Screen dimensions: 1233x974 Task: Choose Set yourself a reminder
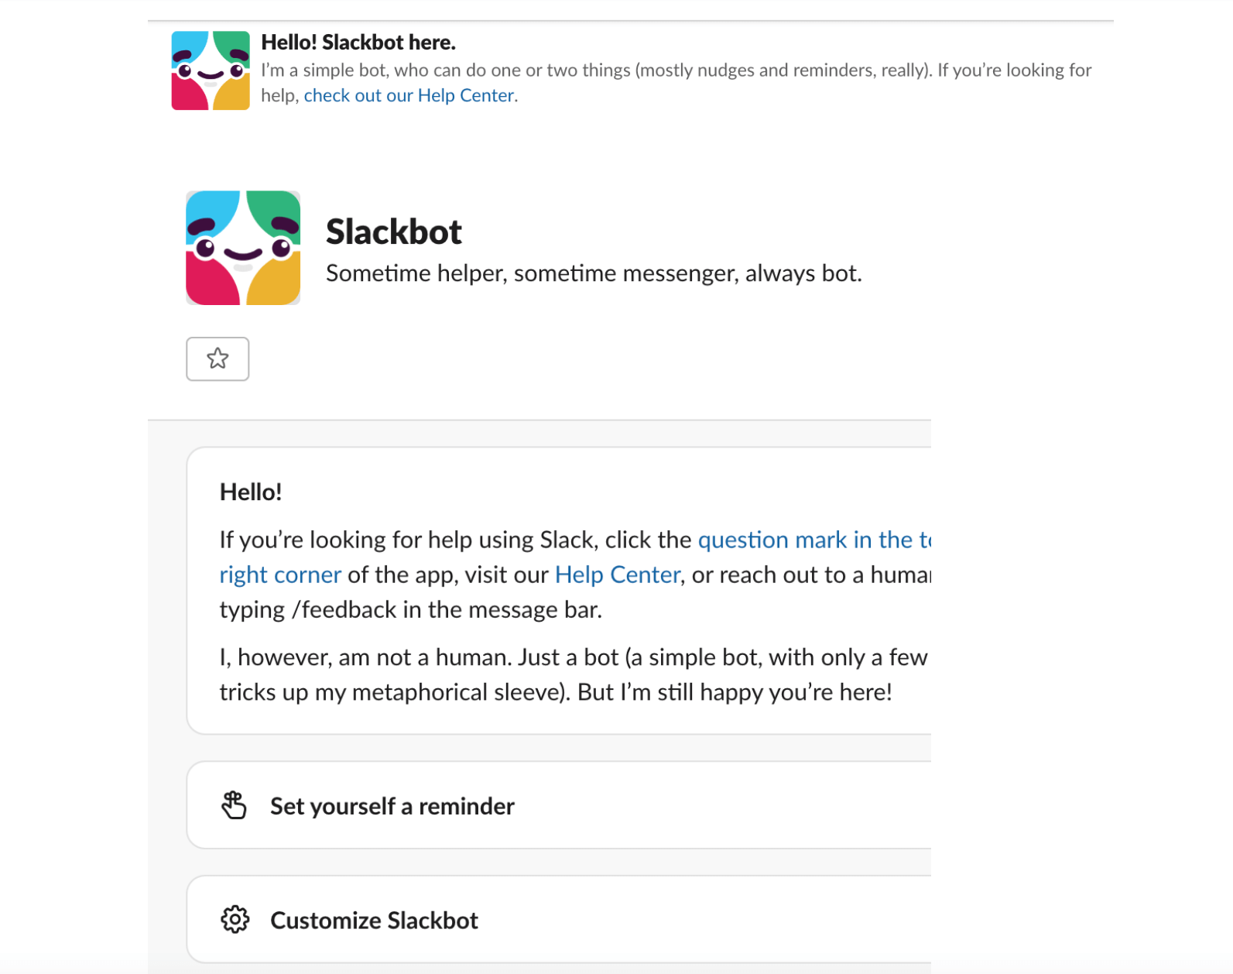[392, 805]
